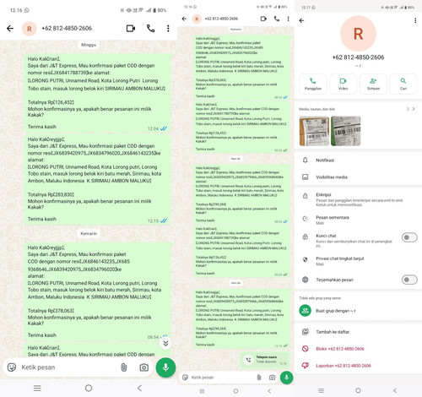Viewport: 422px width, 397px height.
Task: Tap Blokir +62 812-4850-2606
Action: click(358, 349)
